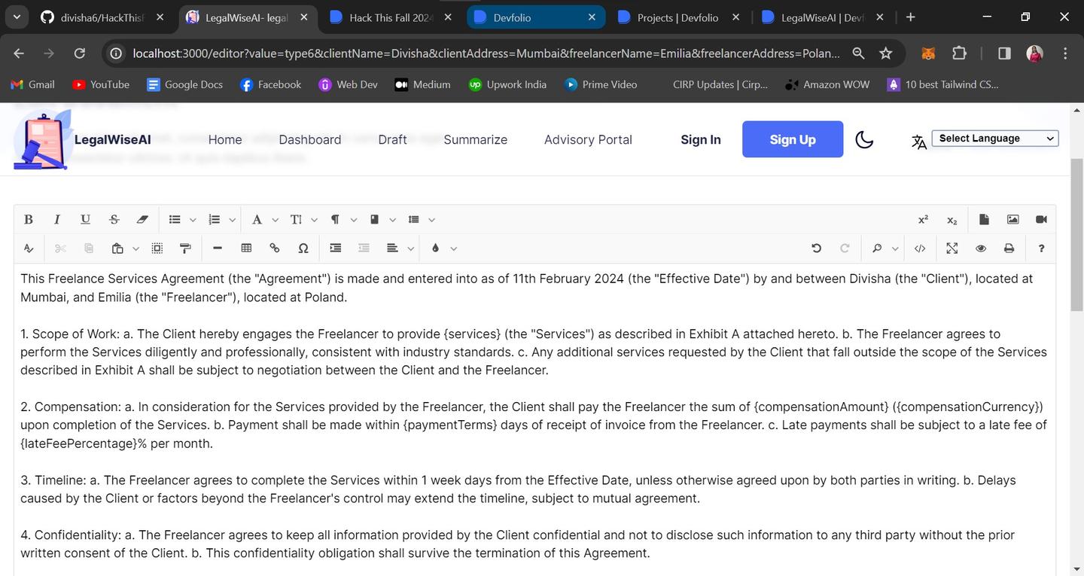
Task: Expand find options dropdown arrow
Action: tap(895, 248)
